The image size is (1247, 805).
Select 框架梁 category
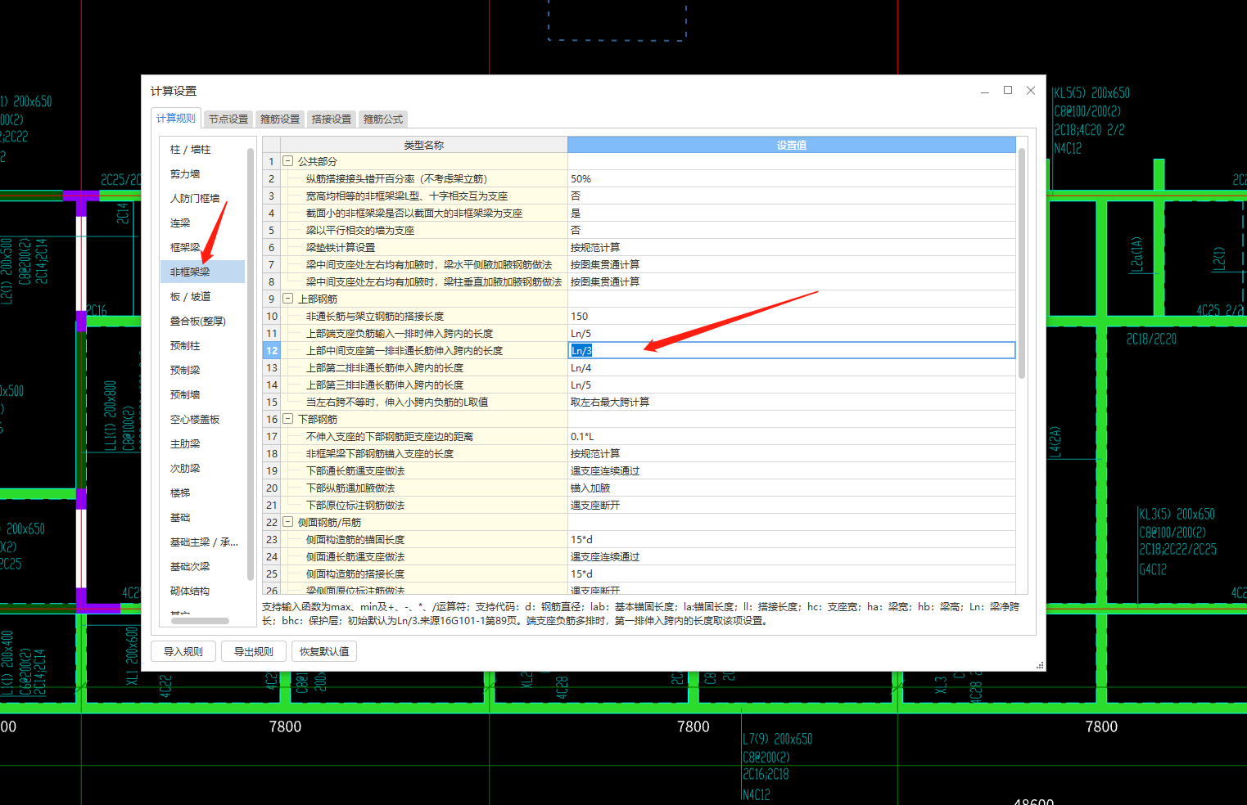[x=203, y=248]
